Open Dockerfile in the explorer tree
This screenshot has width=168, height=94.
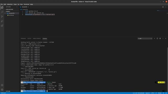tap(12, 13)
